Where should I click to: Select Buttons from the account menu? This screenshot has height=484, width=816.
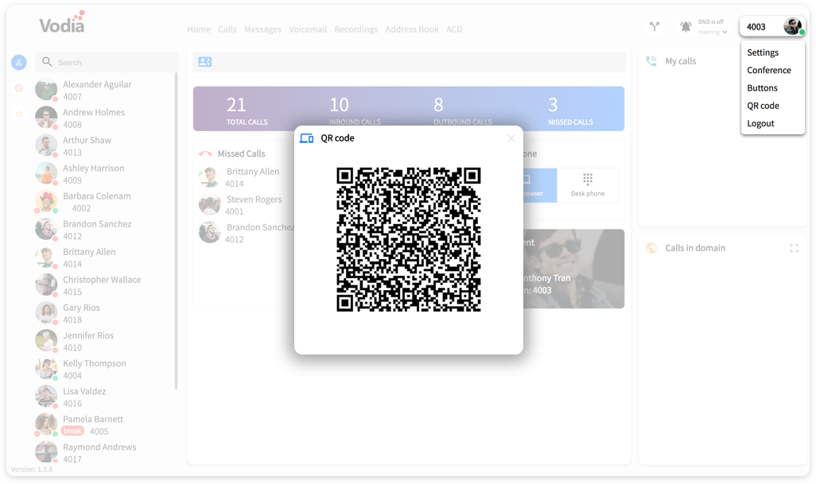(762, 88)
